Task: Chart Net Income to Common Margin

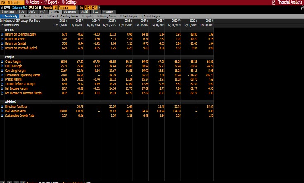Action: click(x=2, y=93)
